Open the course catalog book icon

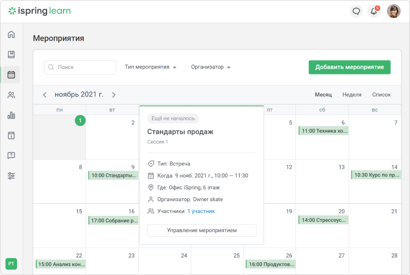click(11, 54)
